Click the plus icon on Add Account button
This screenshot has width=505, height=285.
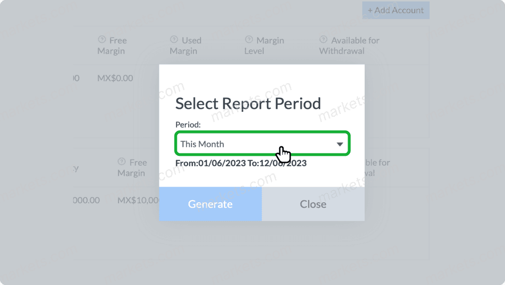point(369,10)
